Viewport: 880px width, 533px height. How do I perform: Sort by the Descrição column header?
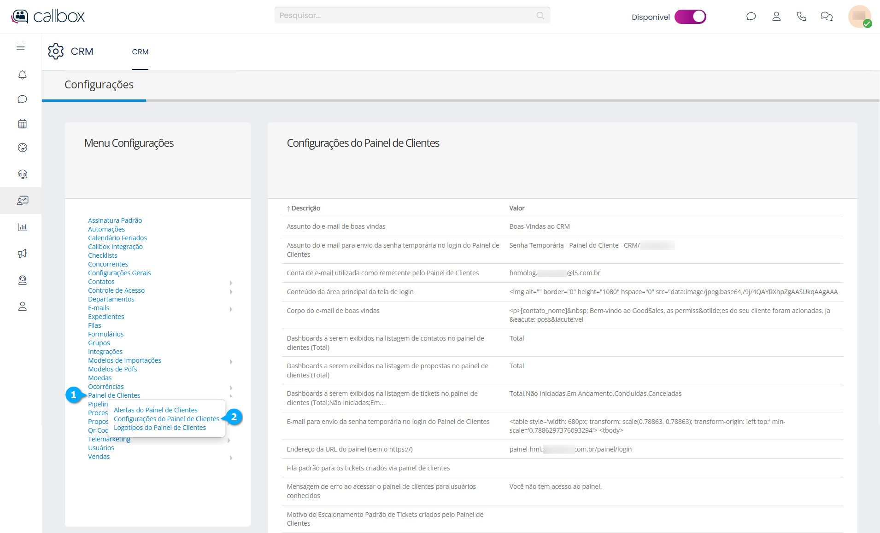(x=305, y=209)
